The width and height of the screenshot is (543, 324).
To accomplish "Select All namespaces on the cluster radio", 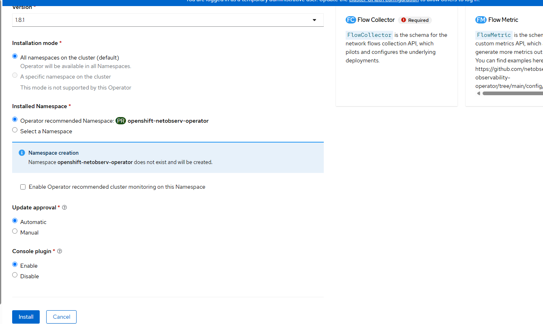I will point(15,57).
